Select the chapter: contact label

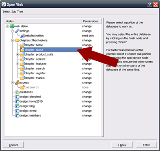35,59
